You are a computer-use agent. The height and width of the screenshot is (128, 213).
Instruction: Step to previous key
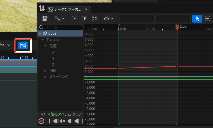[63, 121]
